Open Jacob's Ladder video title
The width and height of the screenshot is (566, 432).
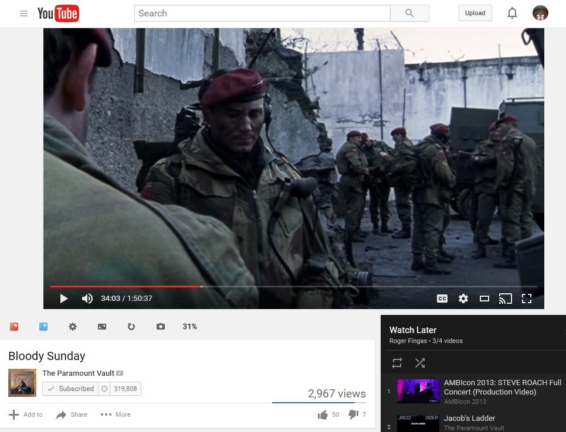coord(469,419)
